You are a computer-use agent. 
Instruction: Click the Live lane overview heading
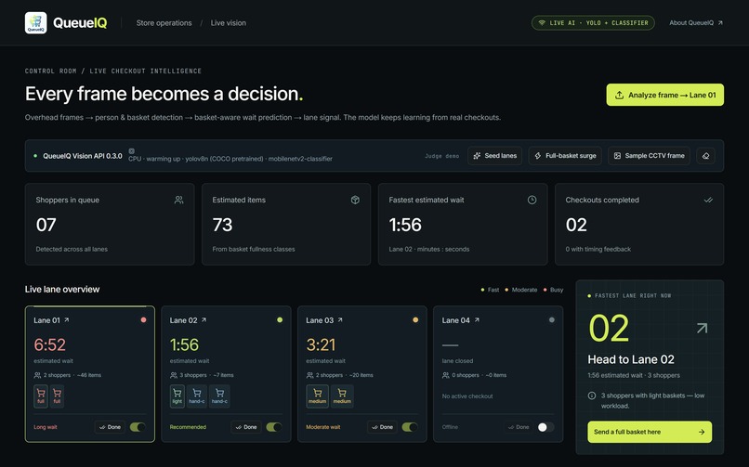[62, 289]
